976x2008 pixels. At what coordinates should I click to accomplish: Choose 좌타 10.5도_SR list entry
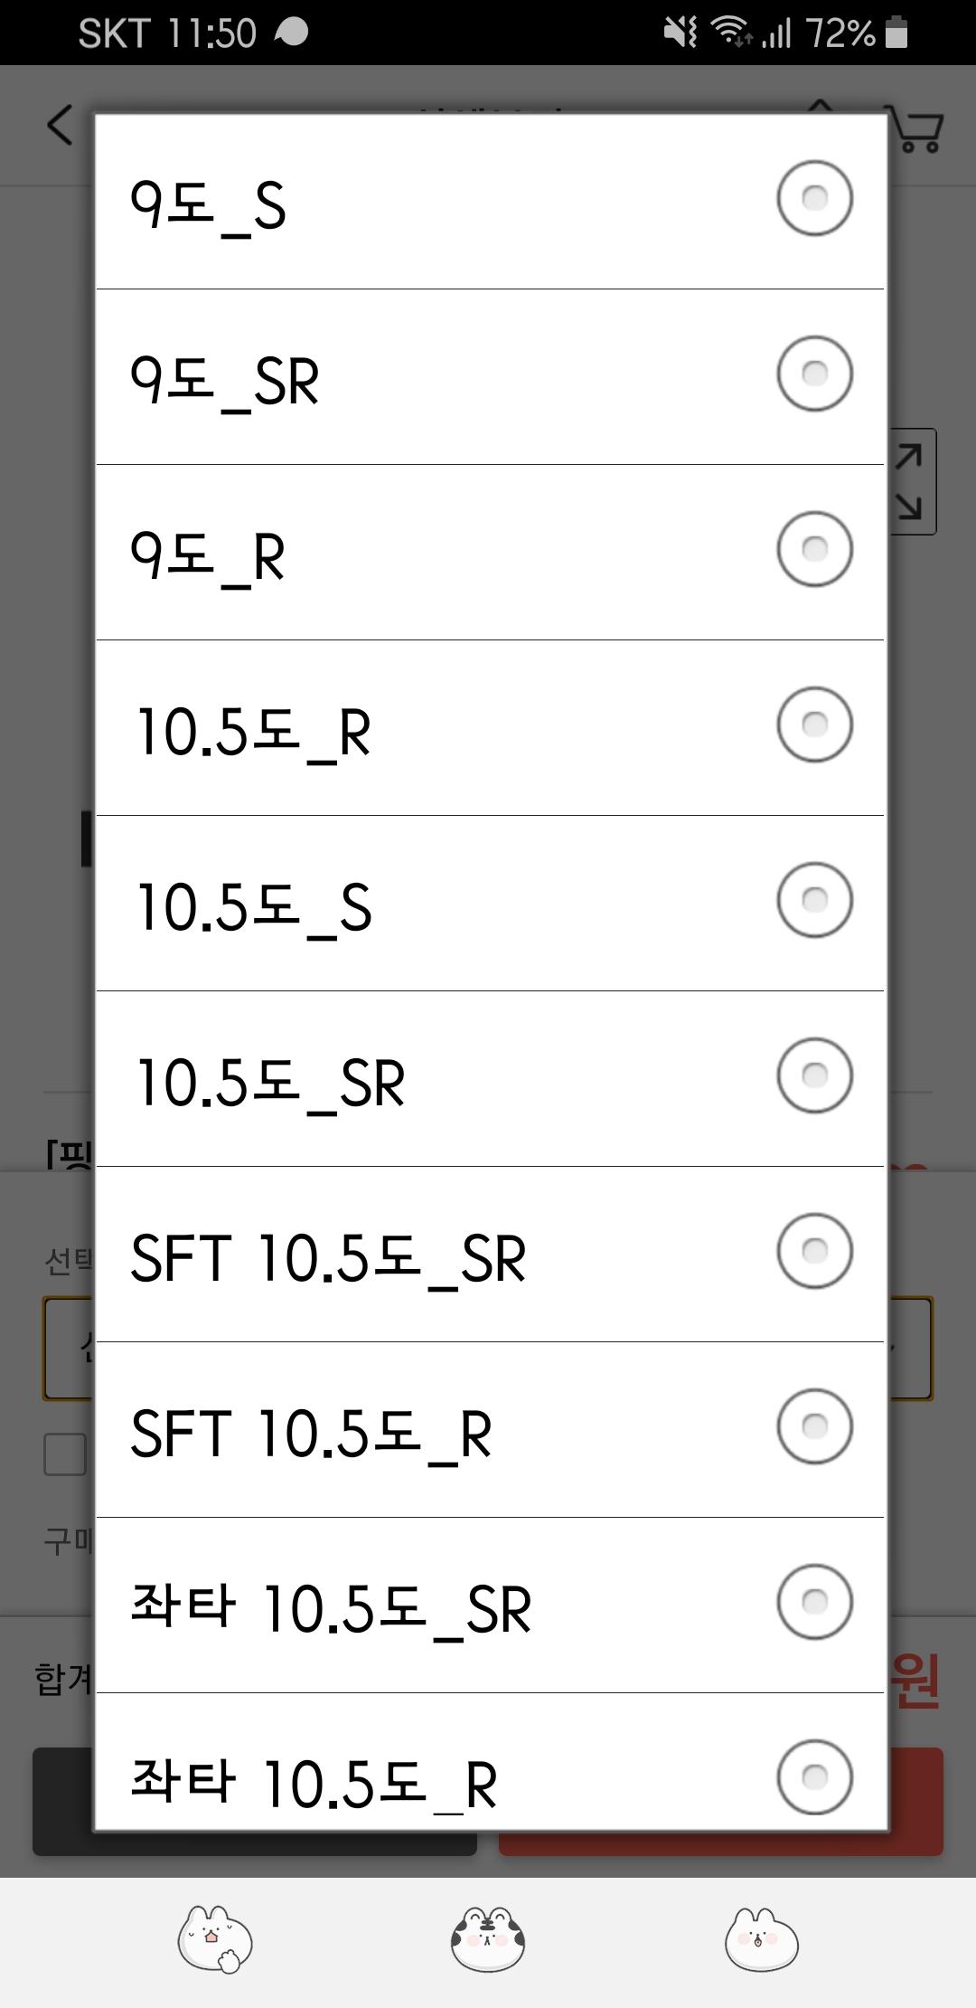[331, 1608]
